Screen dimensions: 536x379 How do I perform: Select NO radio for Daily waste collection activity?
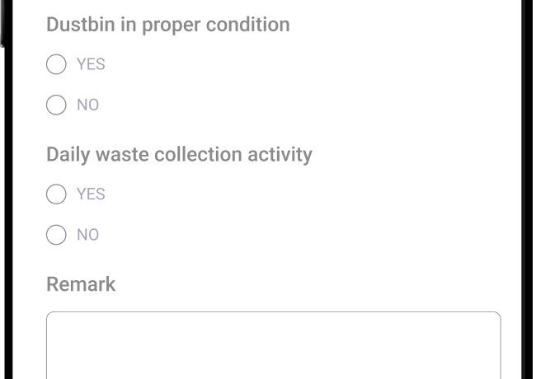(56, 235)
